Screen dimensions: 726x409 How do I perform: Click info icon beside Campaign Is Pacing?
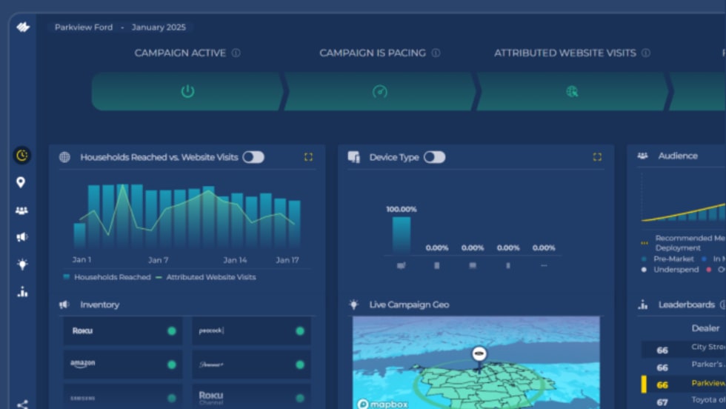coord(436,53)
